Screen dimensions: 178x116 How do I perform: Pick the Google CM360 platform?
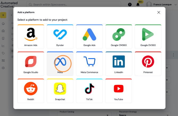tap(119, 37)
